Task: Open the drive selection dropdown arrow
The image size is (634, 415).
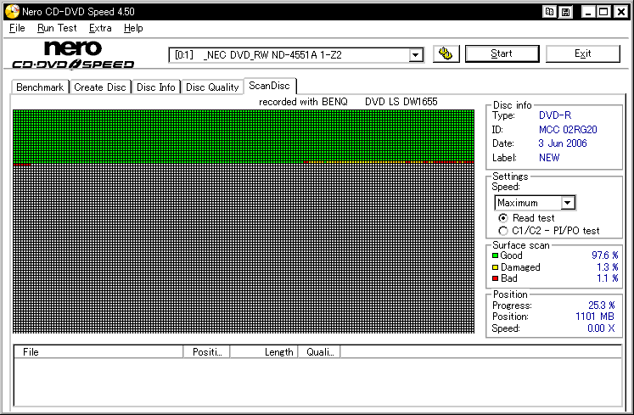Action: pyautogui.click(x=415, y=55)
